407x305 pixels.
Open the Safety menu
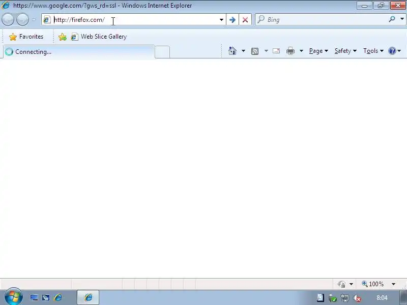click(x=345, y=51)
